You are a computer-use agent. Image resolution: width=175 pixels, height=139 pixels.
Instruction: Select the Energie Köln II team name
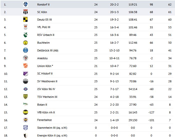coord(52,135)
